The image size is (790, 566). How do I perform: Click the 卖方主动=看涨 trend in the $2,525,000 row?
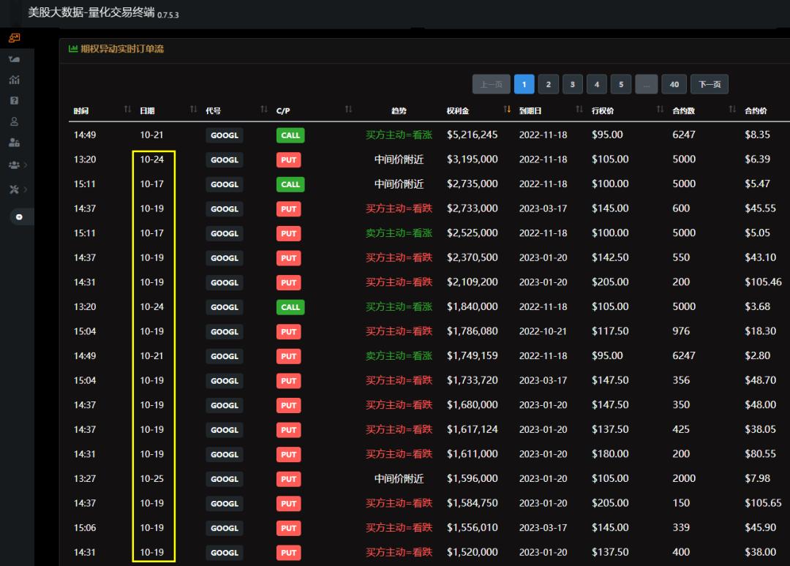[399, 233]
